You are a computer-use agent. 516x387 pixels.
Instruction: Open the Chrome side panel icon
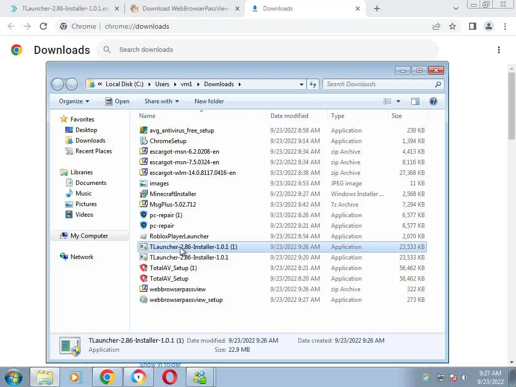(473, 26)
